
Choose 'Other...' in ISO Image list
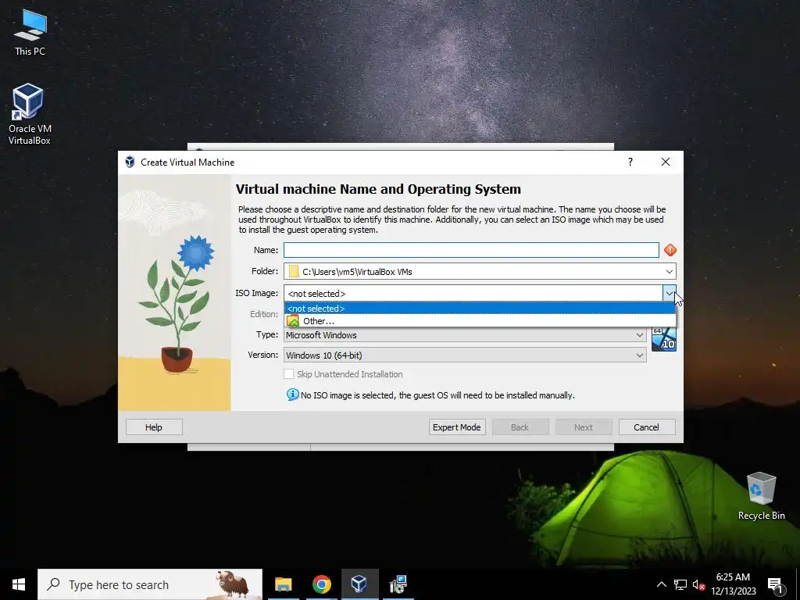click(480, 321)
